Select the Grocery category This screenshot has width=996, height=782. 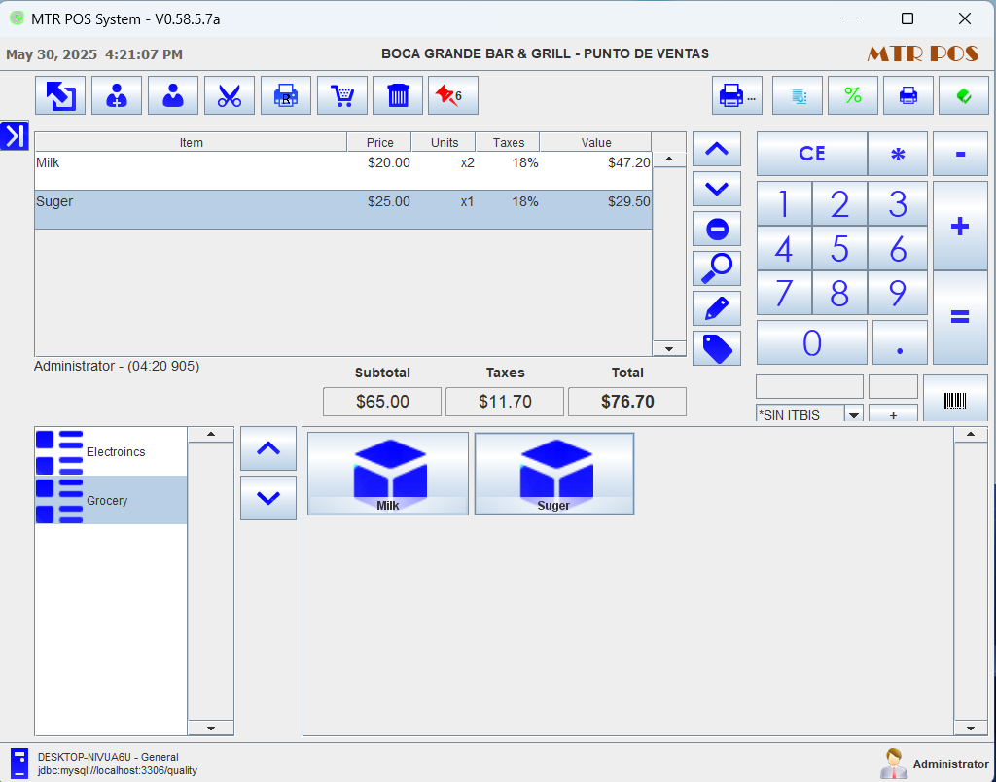(x=111, y=501)
